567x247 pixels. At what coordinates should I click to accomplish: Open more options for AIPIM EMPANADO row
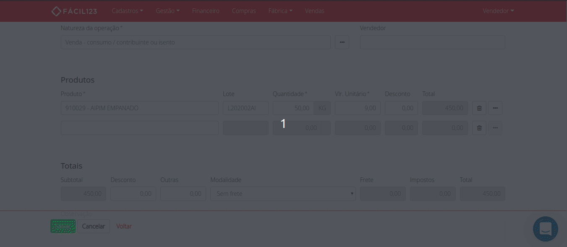(495, 108)
